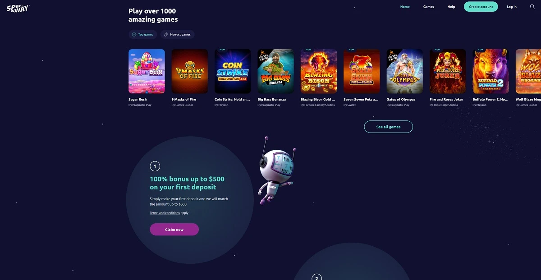Select the Newest games filter chip
The height and width of the screenshot is (280, 541).
[178, 34]
